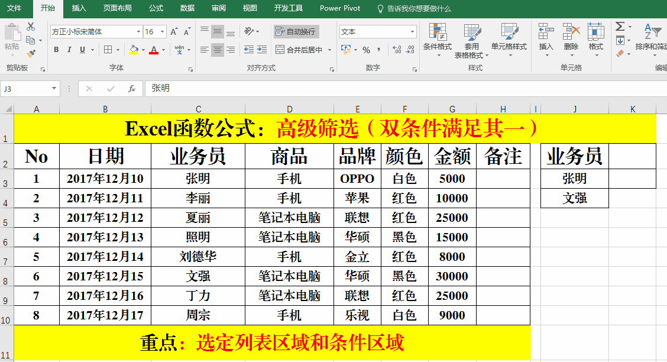Screen dimensions: 667x362
Task: Toggle Bold formatting
Action: point(56,50)
